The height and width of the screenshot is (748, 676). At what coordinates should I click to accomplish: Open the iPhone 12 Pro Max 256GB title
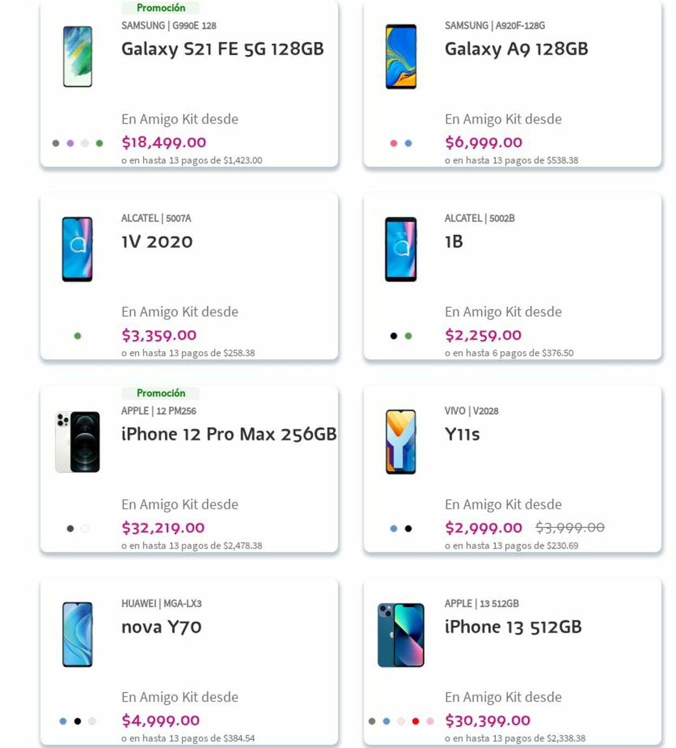tap(229, 434)
